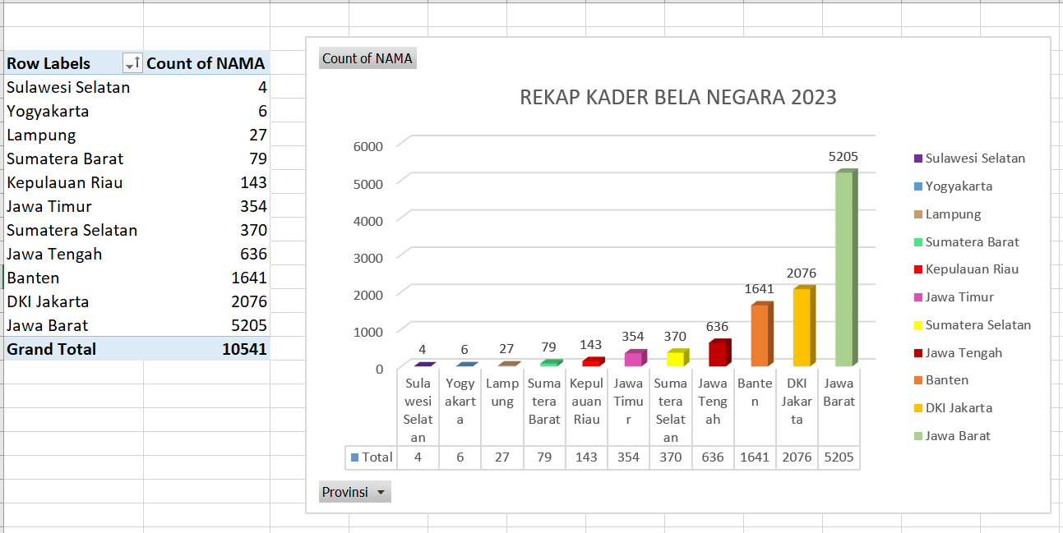This screenshot has height=533, width=1063.
Task: Select the Count of NAMA header cell
Action: [206, 63]
